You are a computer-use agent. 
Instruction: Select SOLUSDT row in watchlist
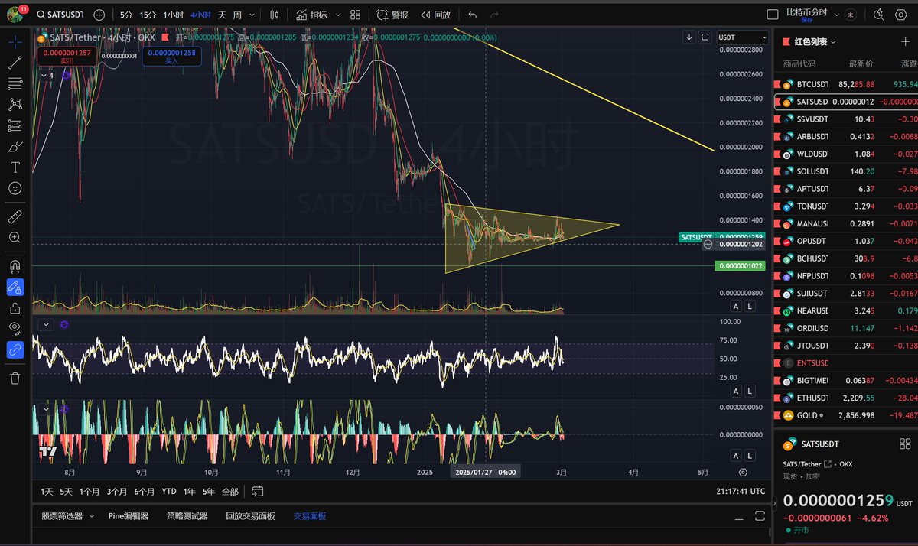click(846, 171)
